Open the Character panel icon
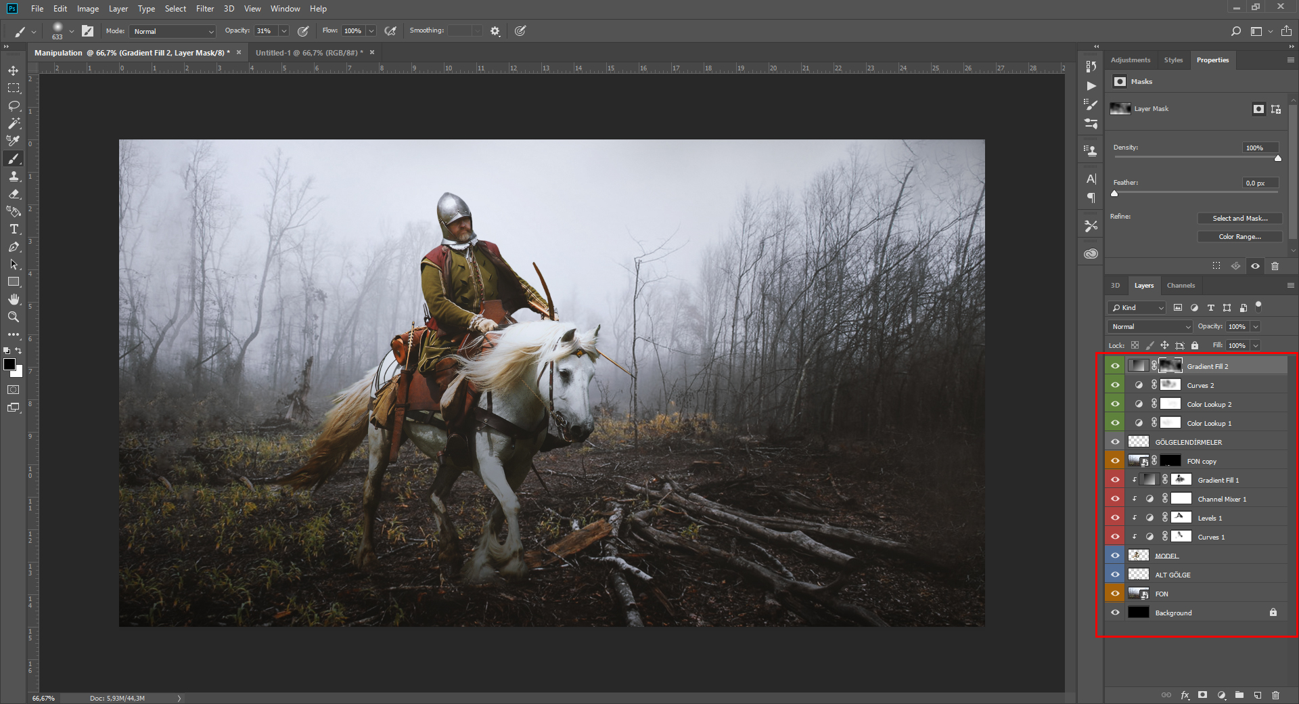 [x=1091, y=179]
